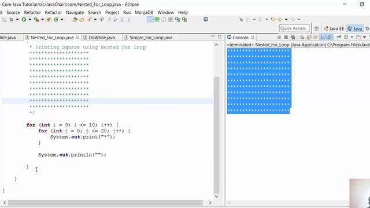Open the Open Console dropdown arrow
This screenshot has height=208, width=370.
point(364,37)
